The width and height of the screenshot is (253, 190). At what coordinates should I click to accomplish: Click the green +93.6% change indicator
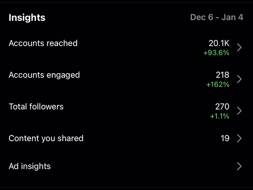(x=216, y=53)
